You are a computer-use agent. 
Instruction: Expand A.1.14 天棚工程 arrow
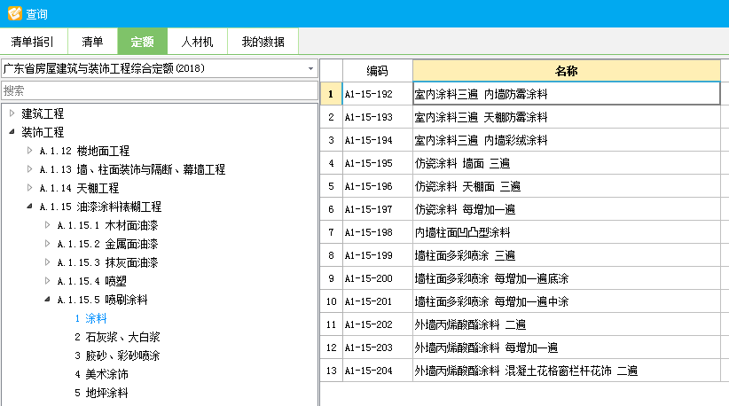point(30,188)
